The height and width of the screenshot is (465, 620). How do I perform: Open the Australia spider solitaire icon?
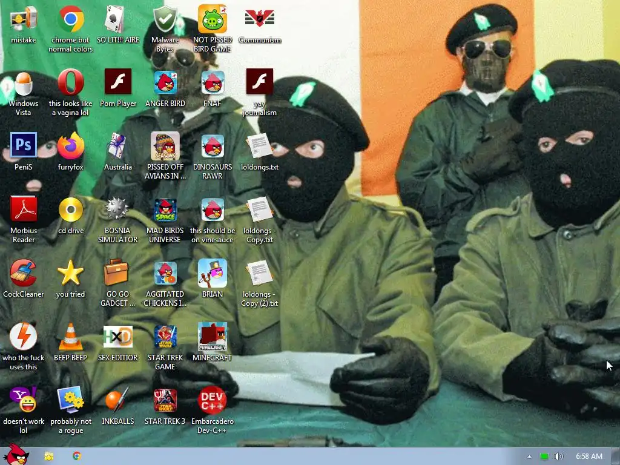tap(117, 145)
